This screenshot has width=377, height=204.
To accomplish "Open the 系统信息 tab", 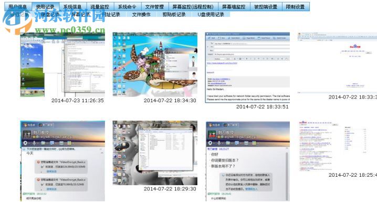I will tap(72, 7).
